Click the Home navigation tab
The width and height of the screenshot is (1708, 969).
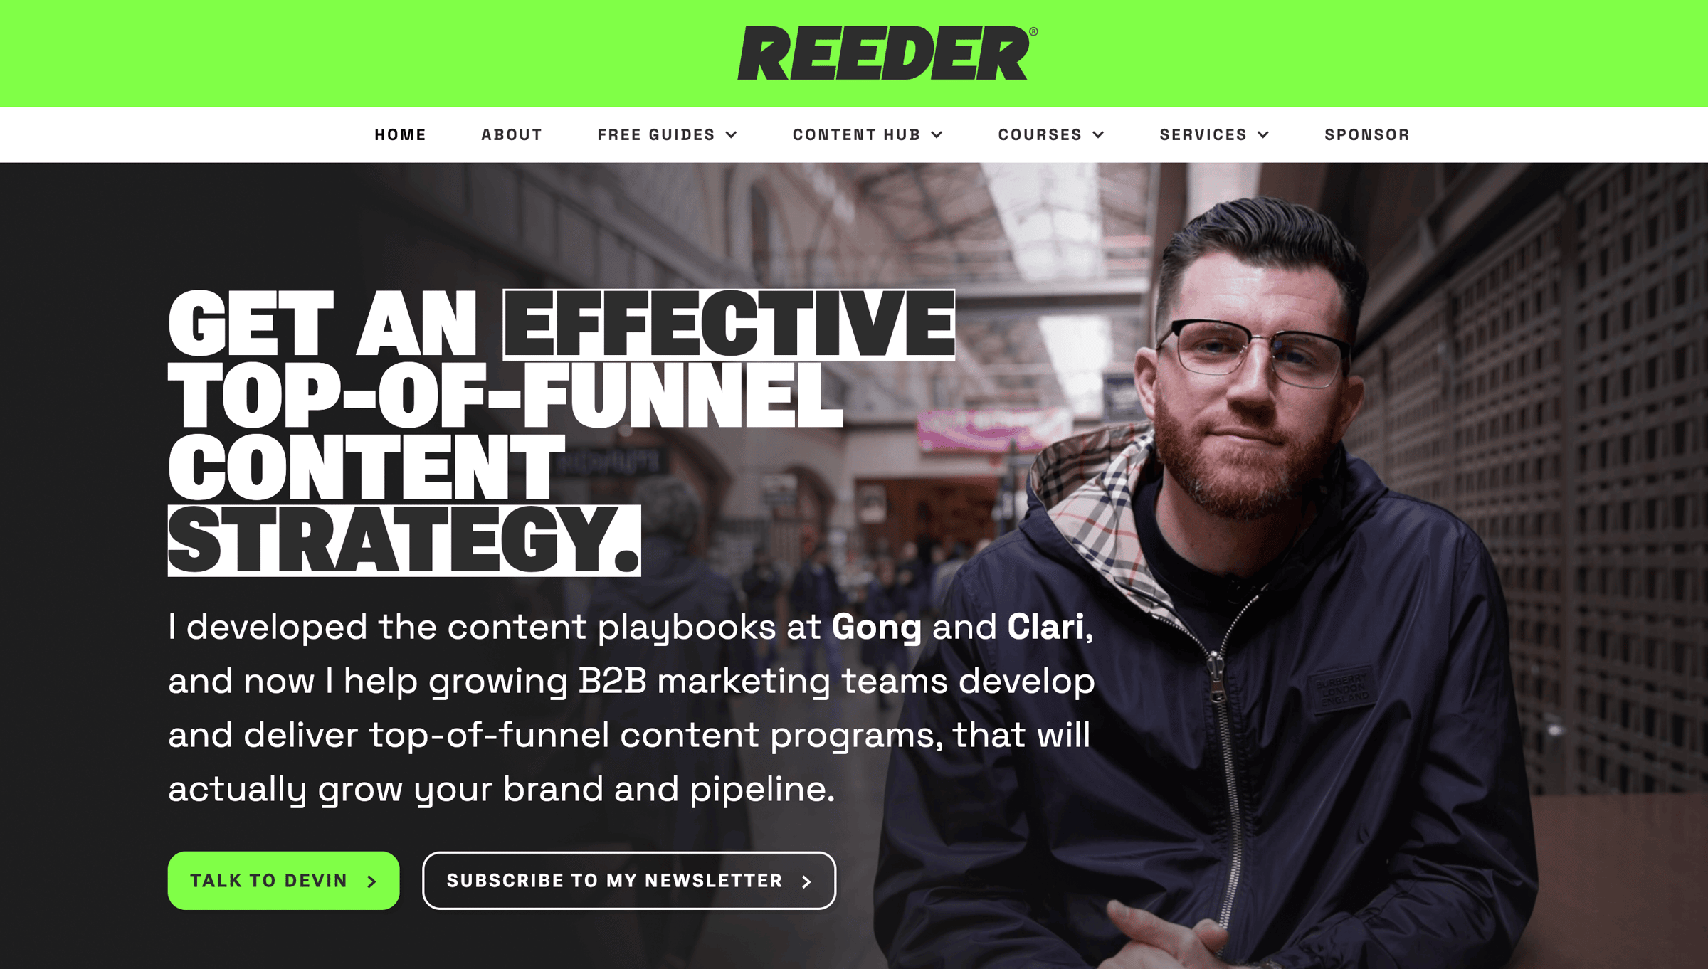[400, 134]
